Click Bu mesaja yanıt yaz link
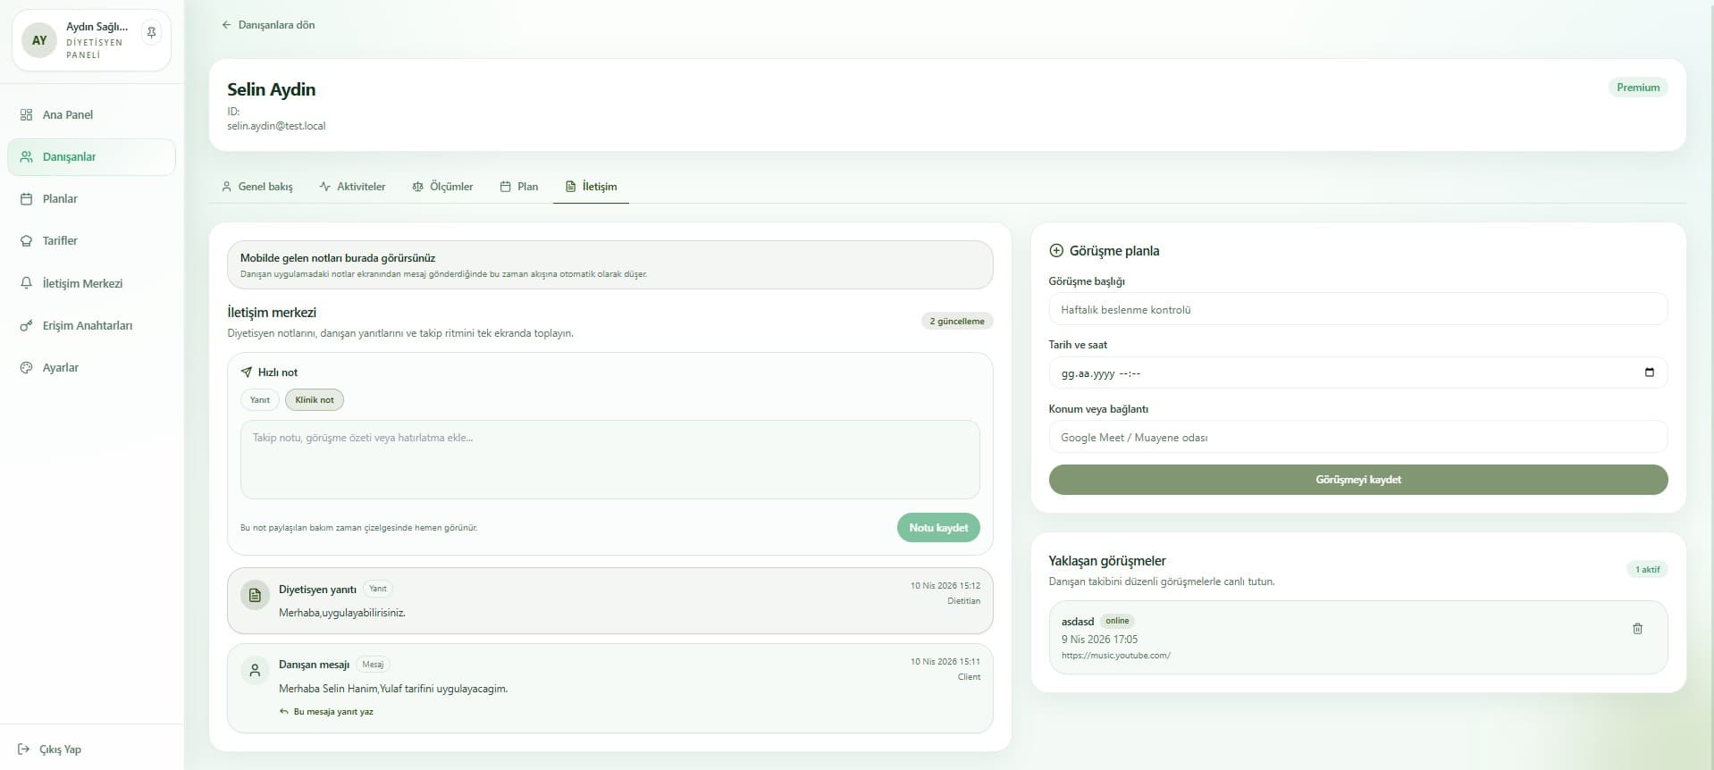Screen dimensions: 1714x770 coord(332,712)
